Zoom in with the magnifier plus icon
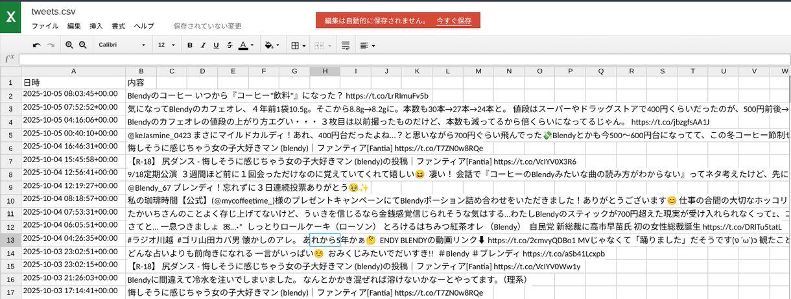Screen dimensions: 791x299 tap(69, 45)
